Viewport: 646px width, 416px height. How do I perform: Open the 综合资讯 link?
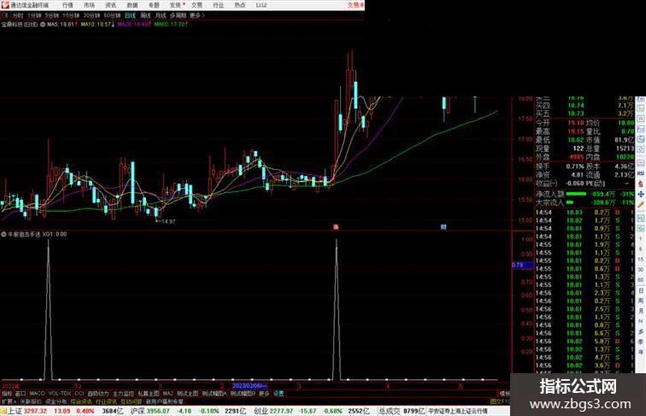click(x=81, y=401)
